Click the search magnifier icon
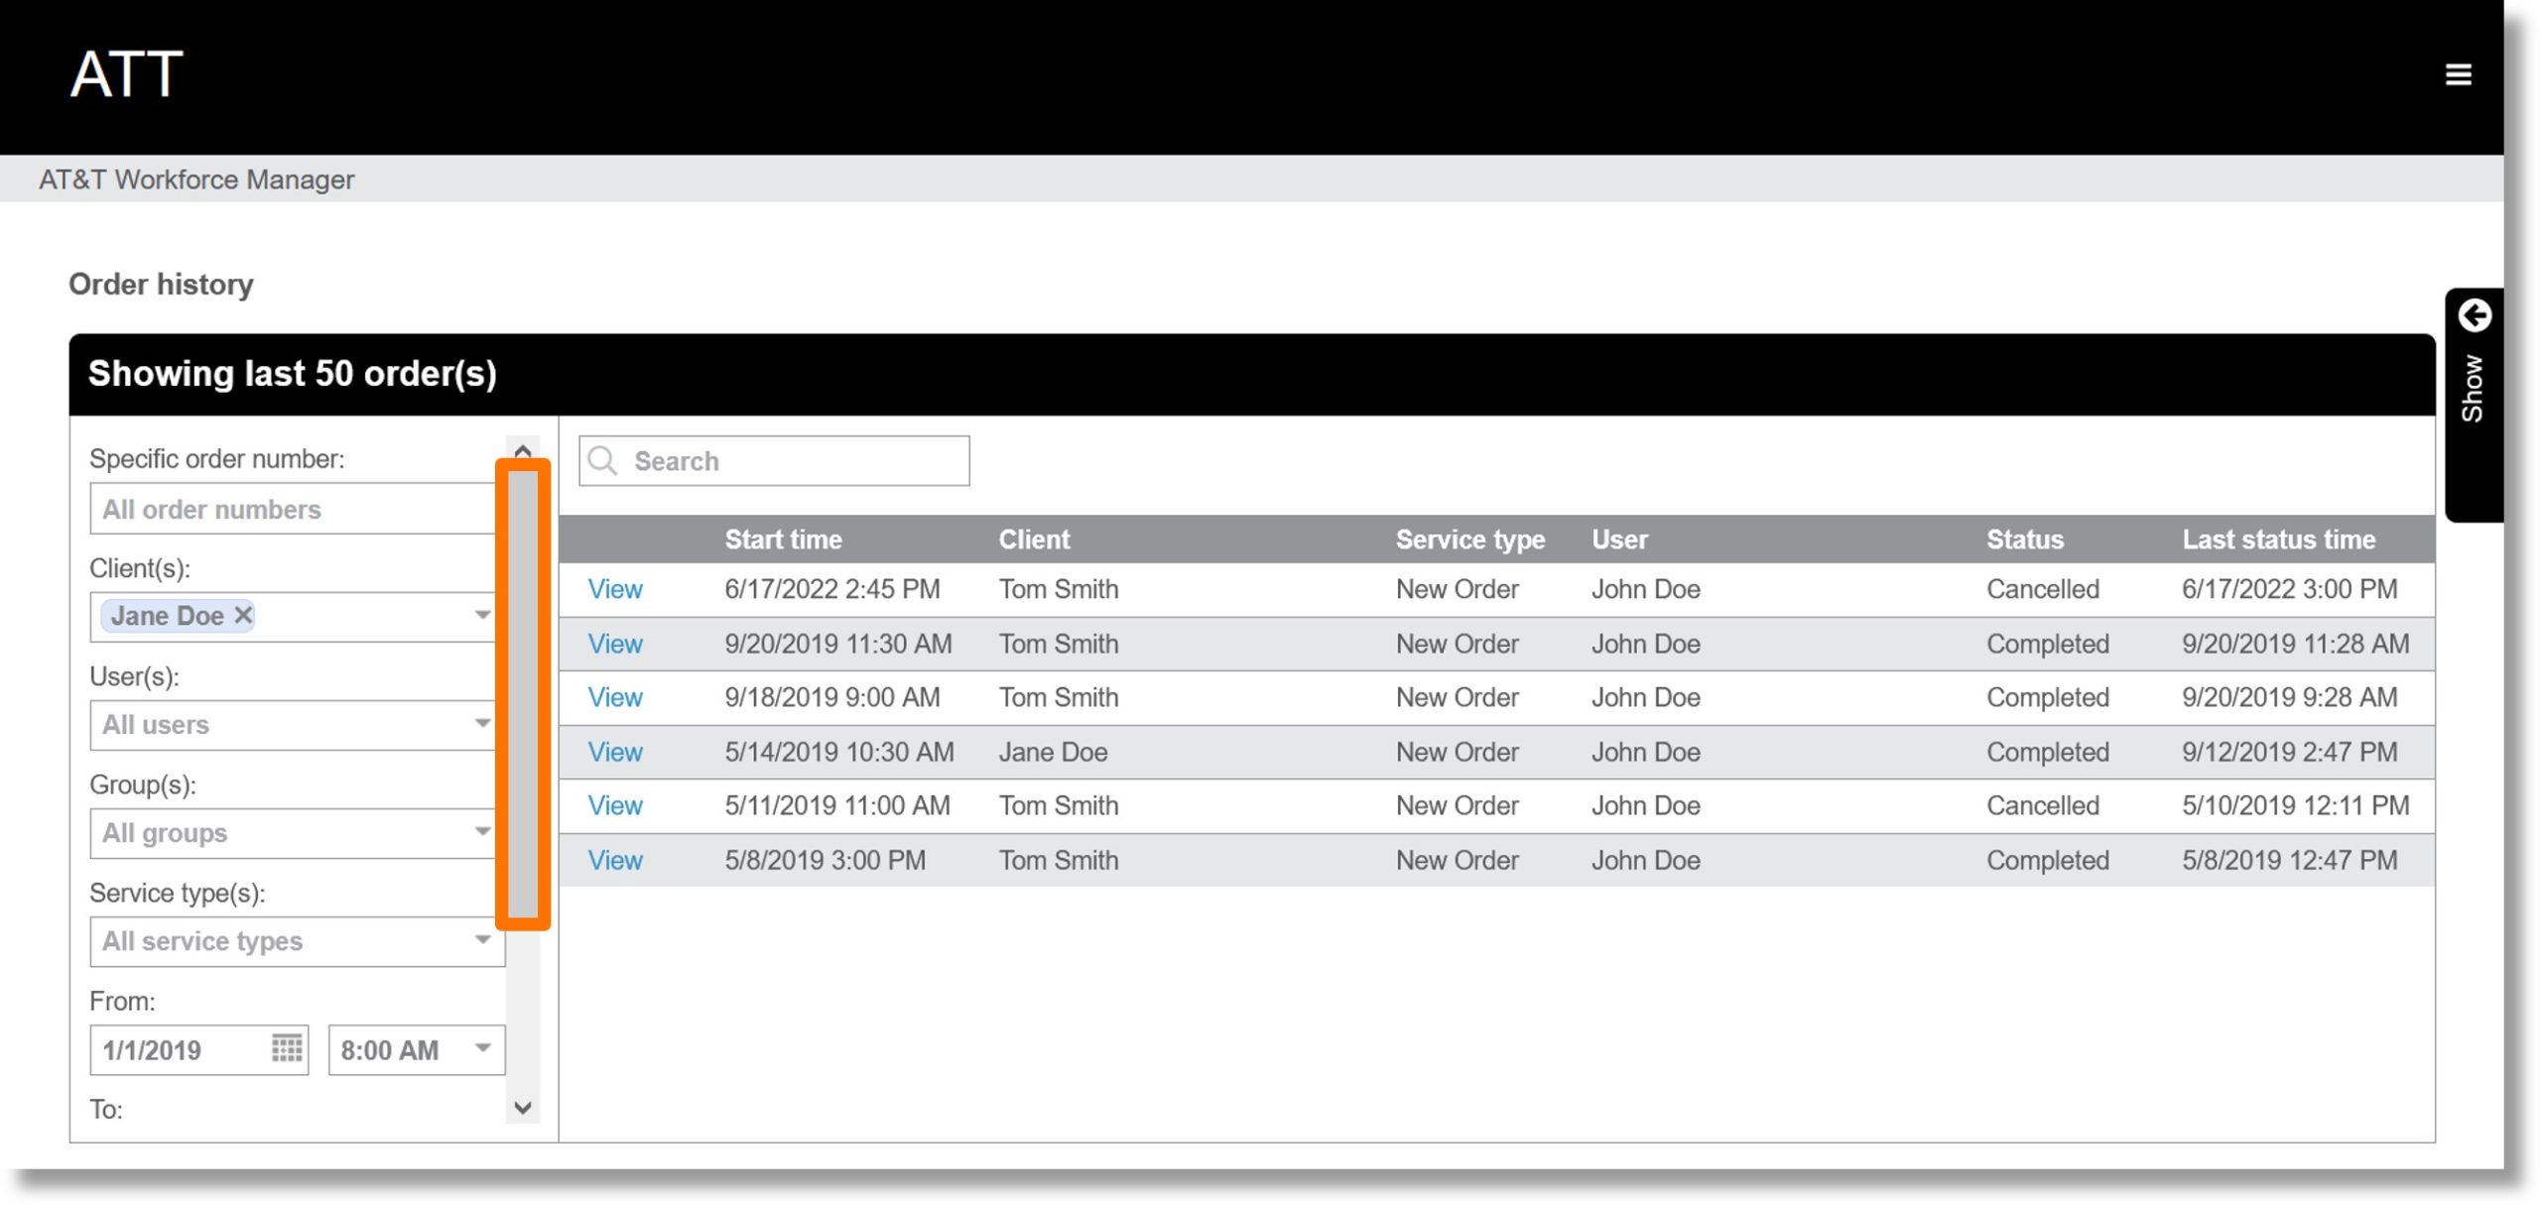The image size is (2540, 1205). point(602,460)
